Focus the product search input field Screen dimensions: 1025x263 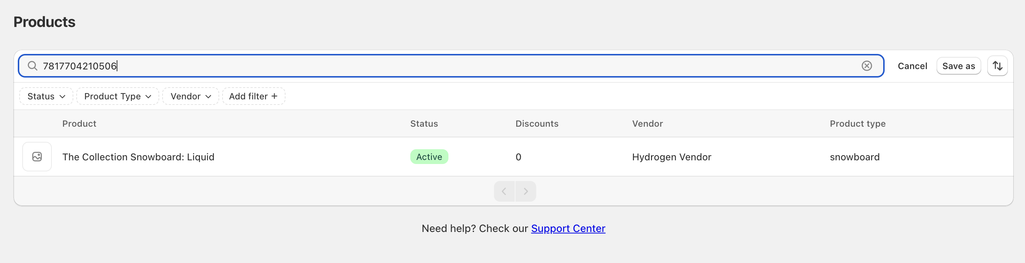[x=438, y=66]
